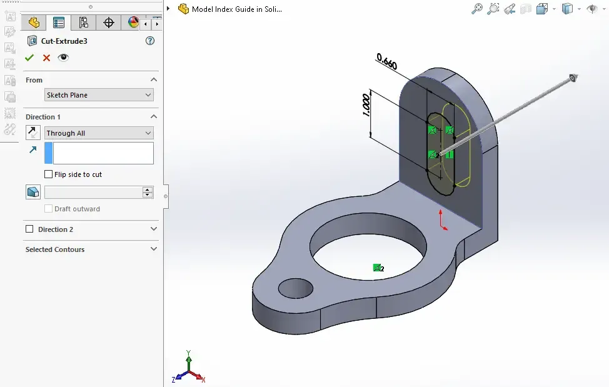609x387 pixels.
Task: Open the View Orientation dropdown arrow
Action: 553,9
